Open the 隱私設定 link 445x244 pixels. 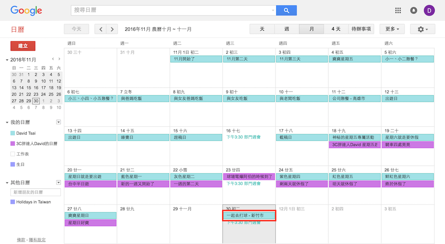pos(37,240)
